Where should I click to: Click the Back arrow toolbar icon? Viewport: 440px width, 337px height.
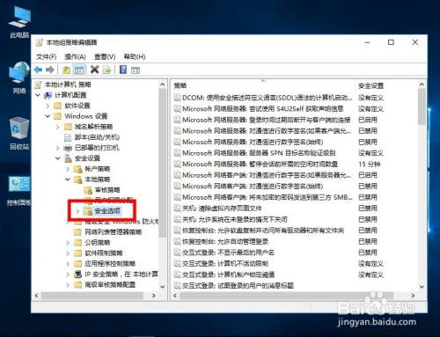pyautogui.click(x=38, y=70)
